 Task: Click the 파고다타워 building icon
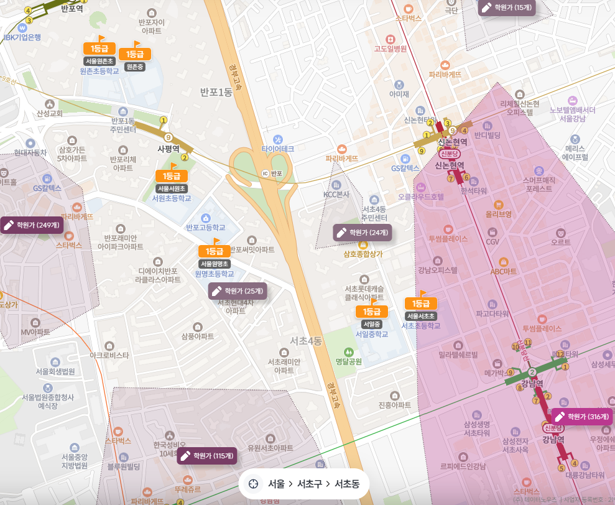point(492,305)
